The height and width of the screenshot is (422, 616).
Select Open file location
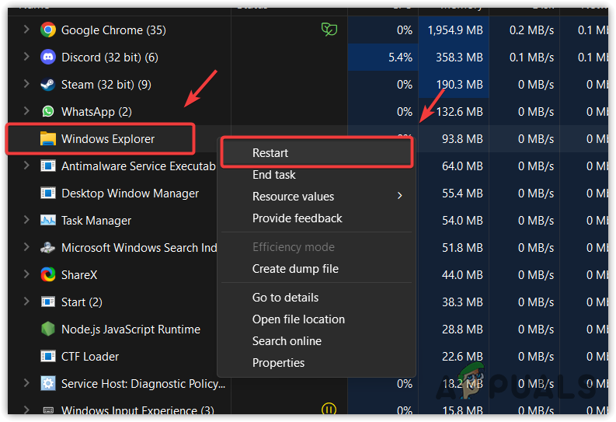[x=316, y=319]
